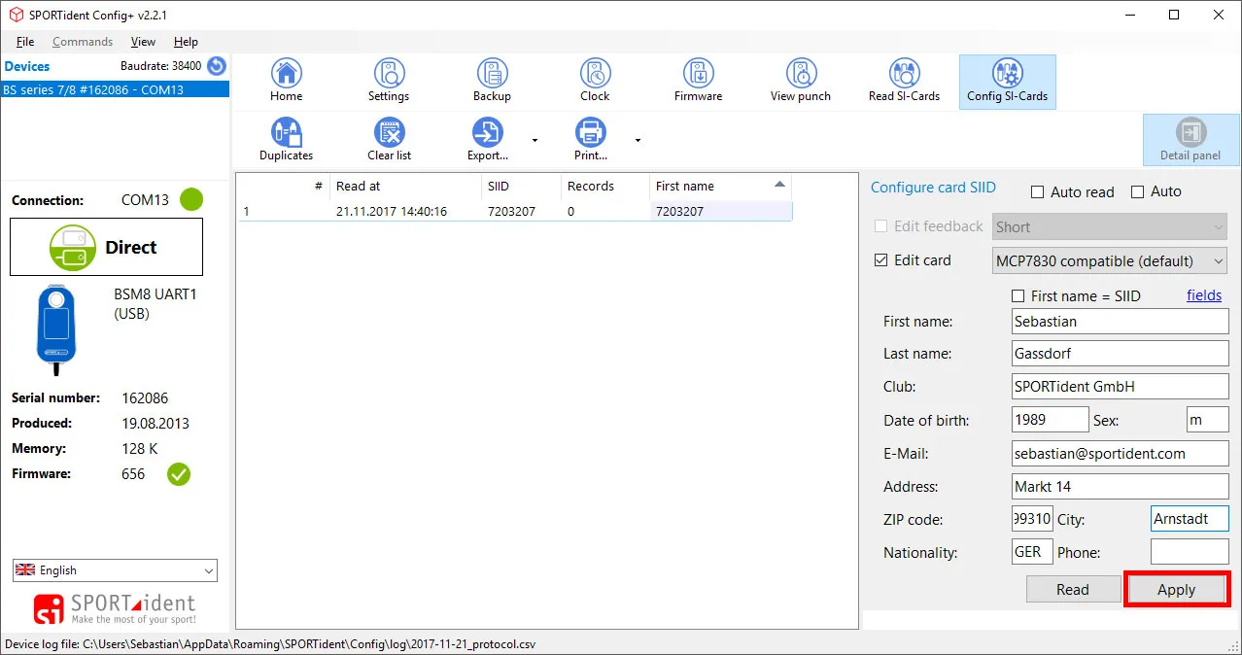The width and height of the screenshot is (1242, 655).
Task: Open the Short feedback dropdown
Action: 1110,227
